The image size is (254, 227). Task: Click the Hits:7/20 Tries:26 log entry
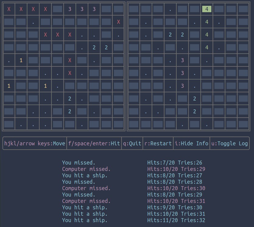[175, 163]
